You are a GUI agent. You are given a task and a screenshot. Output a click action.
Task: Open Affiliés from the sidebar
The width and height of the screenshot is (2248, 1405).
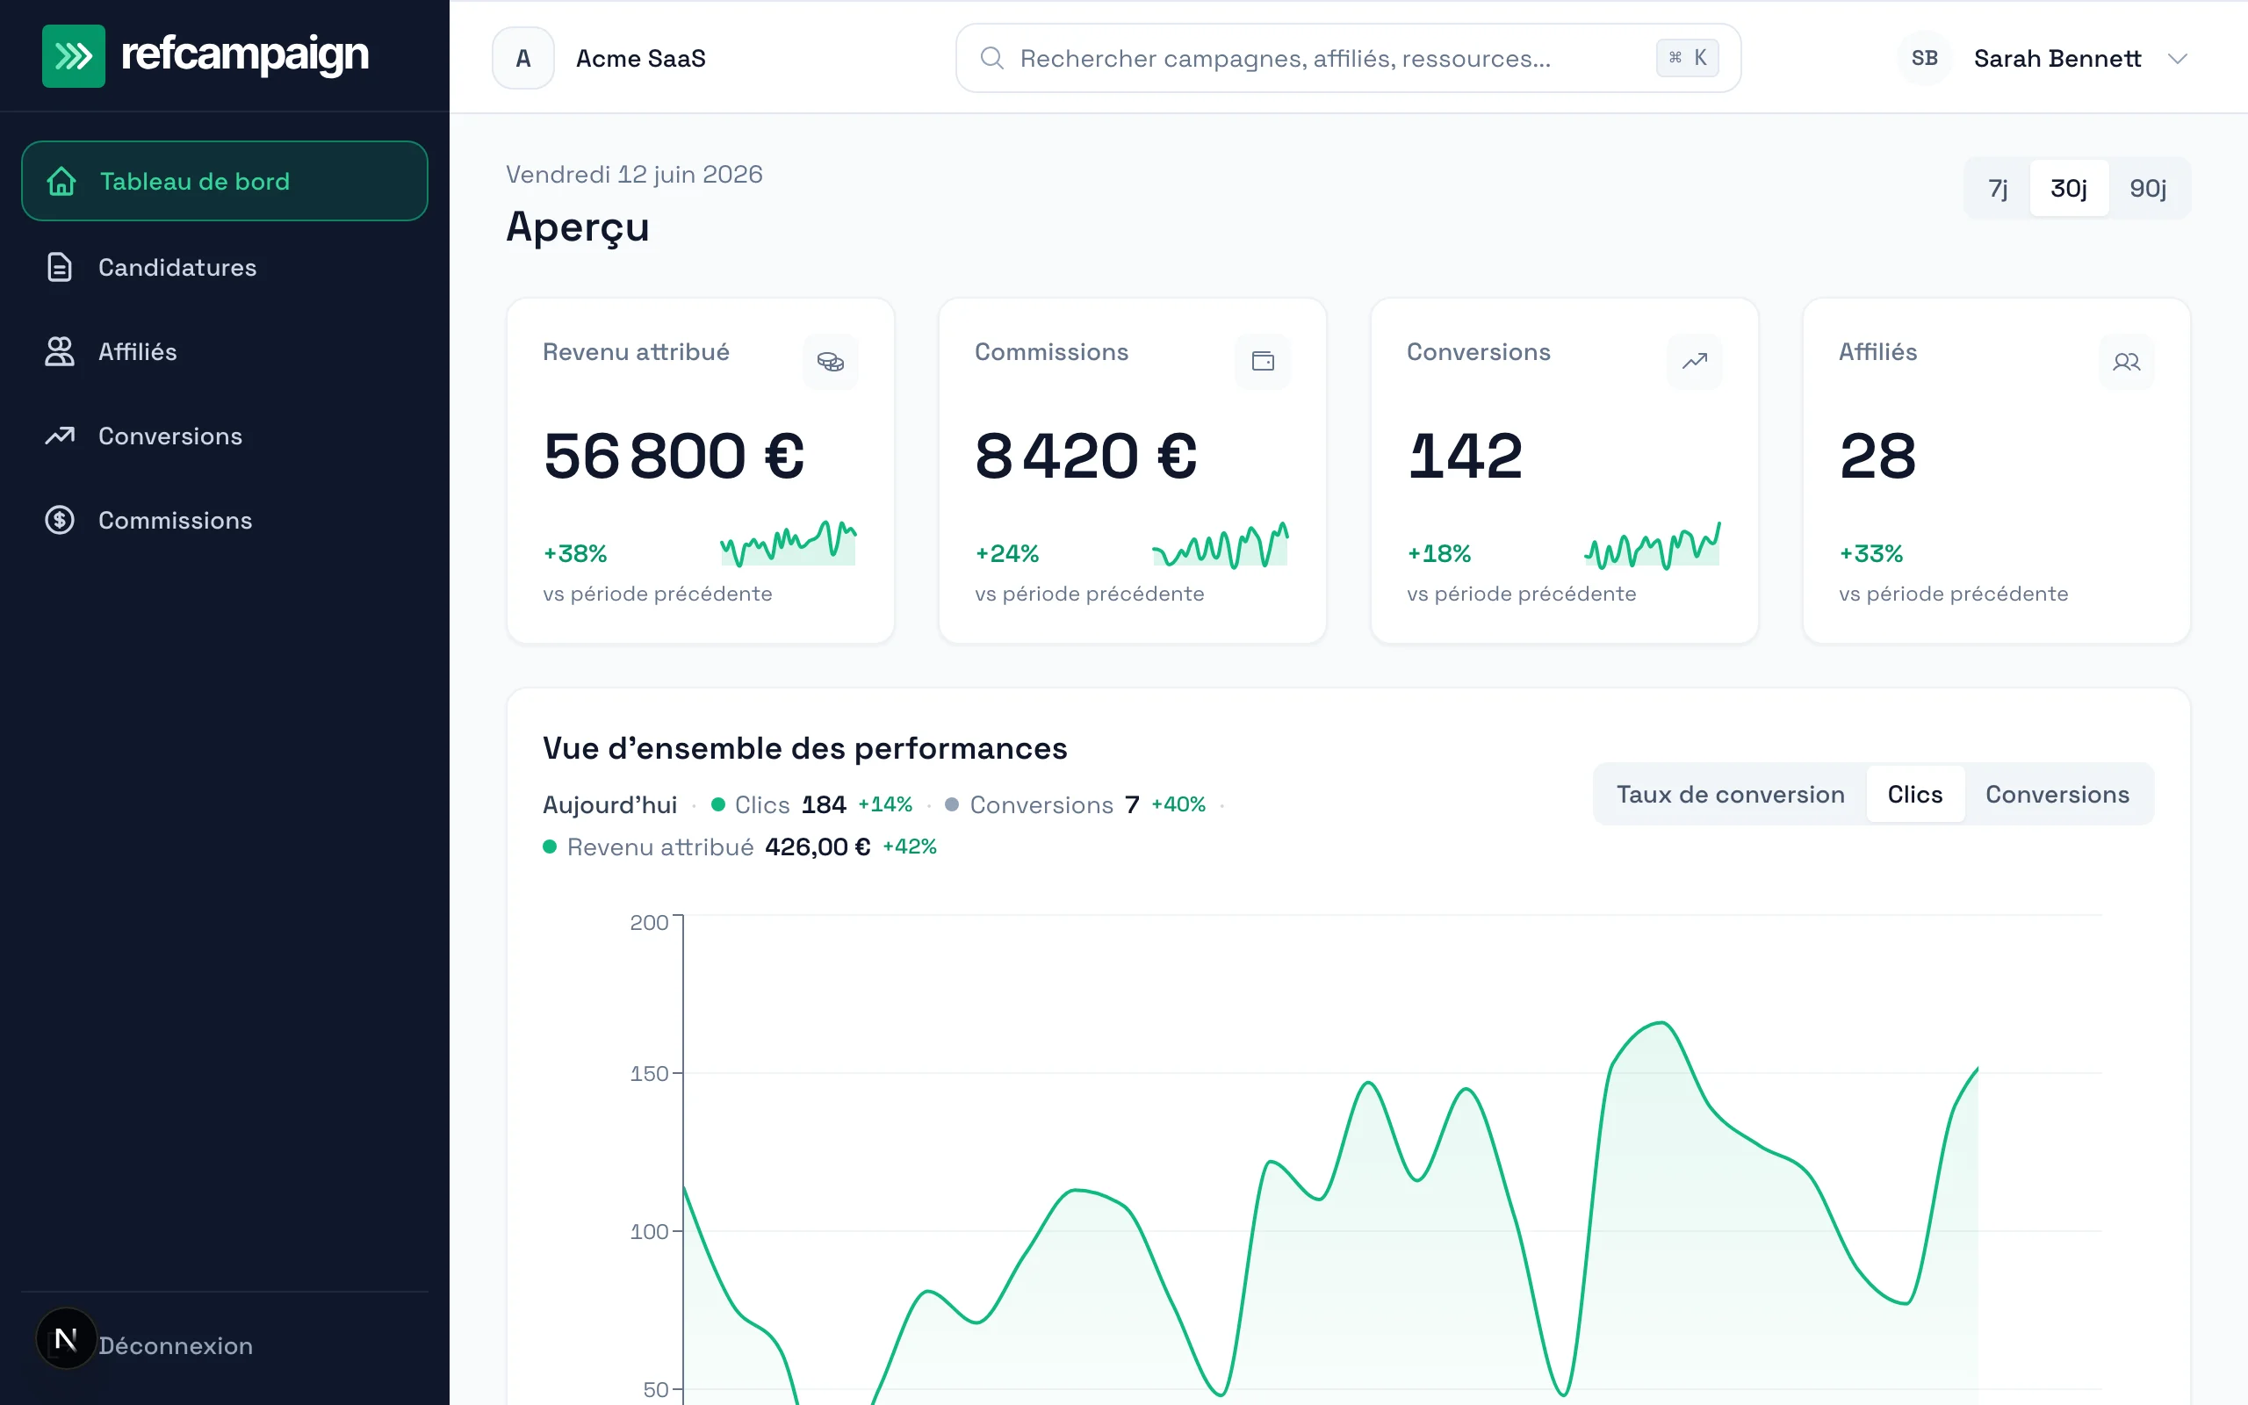[x=225, y=351]
